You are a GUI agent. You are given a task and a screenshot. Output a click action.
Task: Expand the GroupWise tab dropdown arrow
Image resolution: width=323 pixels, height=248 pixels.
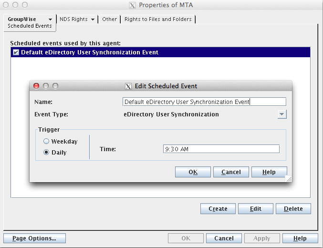(x=50, y=20)
